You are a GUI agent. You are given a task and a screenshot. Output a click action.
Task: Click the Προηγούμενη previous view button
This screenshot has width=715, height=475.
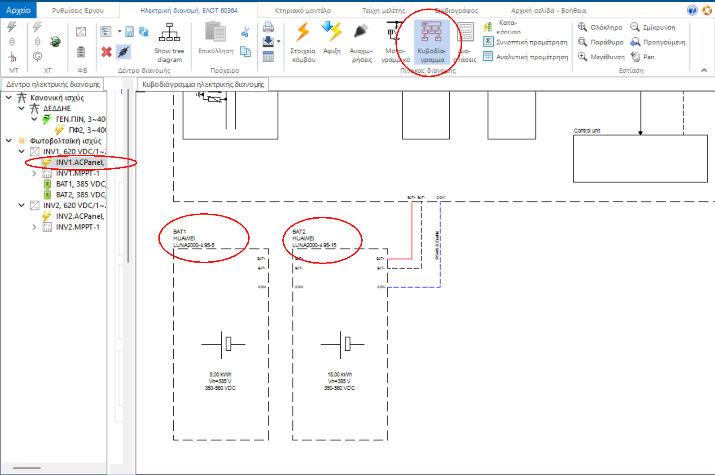point(658,42)
